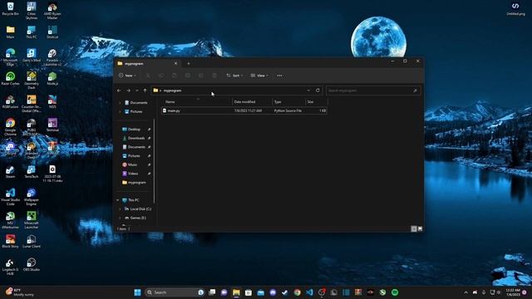Close the myprogram tab
Viewport: 532px width, 299px height.
tap(175, 63)
